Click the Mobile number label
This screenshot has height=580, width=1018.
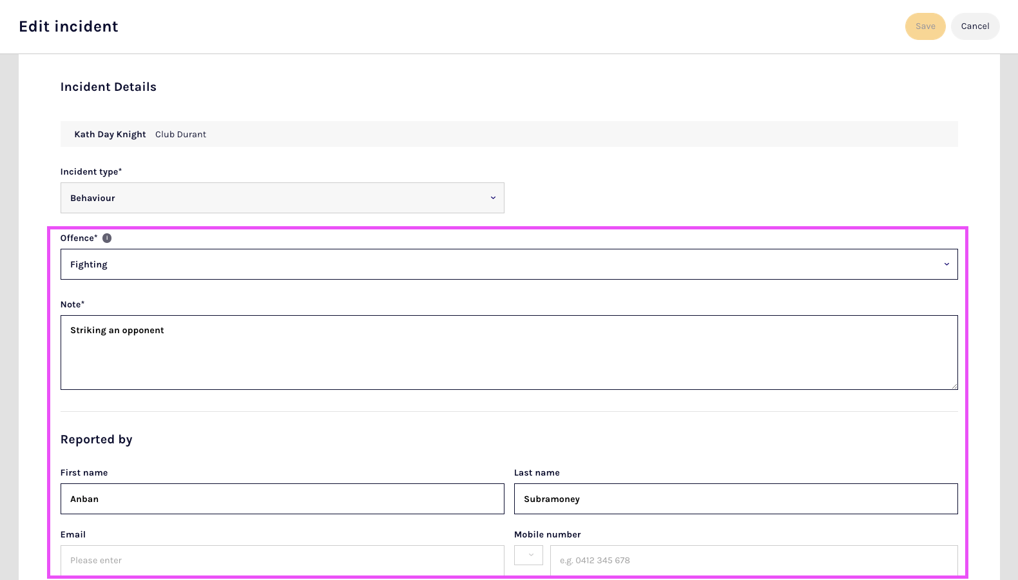tap(547, 534)
